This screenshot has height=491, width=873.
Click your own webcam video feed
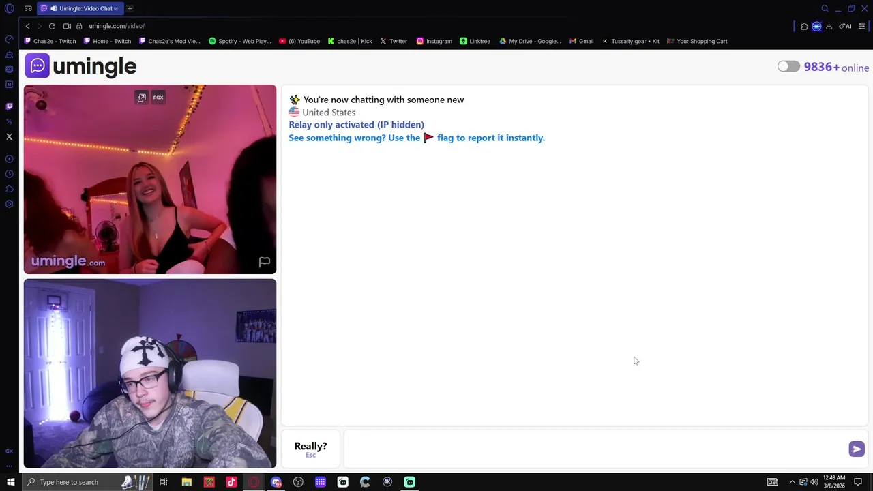tap(150, 373)
